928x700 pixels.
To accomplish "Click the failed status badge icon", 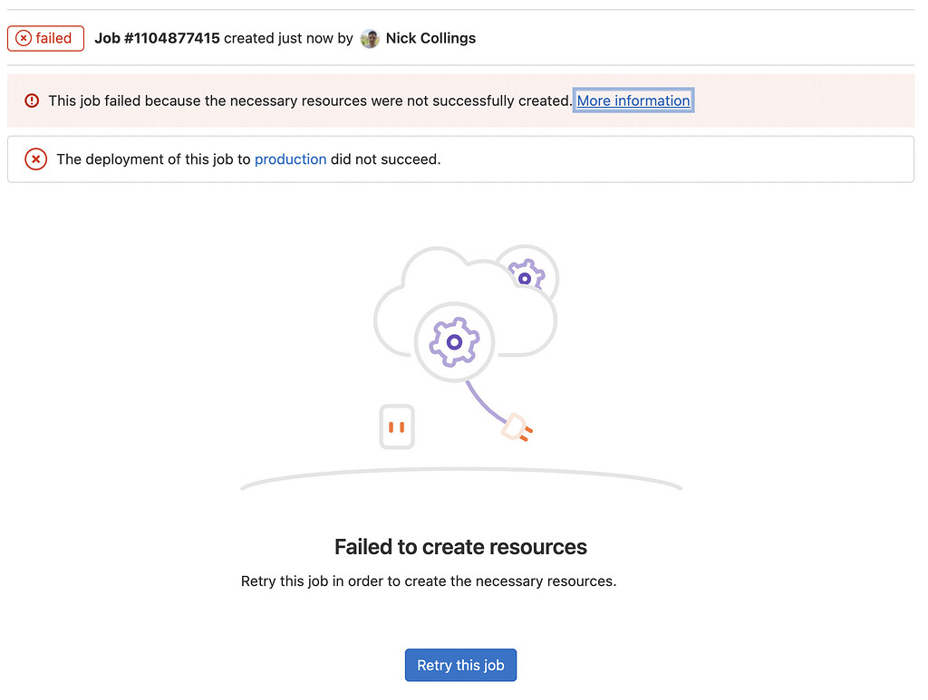I will click(x=45, y=38).
